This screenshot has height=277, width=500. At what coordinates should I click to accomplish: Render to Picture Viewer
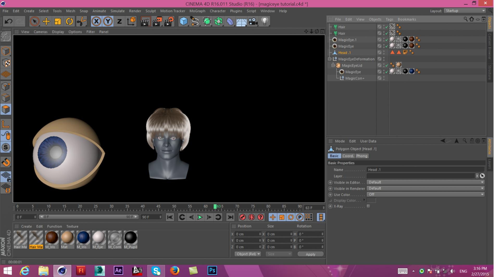pos(157,21)
